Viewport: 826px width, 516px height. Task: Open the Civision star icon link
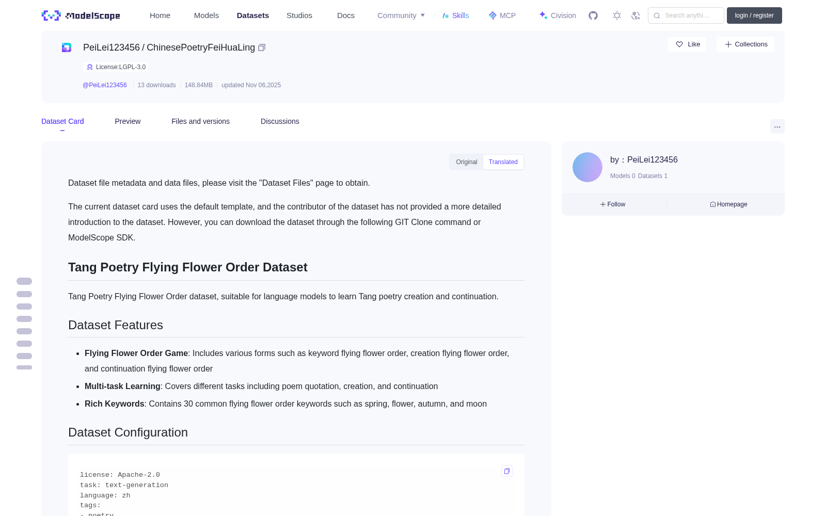pyautogui.click(x=543, y=15)
